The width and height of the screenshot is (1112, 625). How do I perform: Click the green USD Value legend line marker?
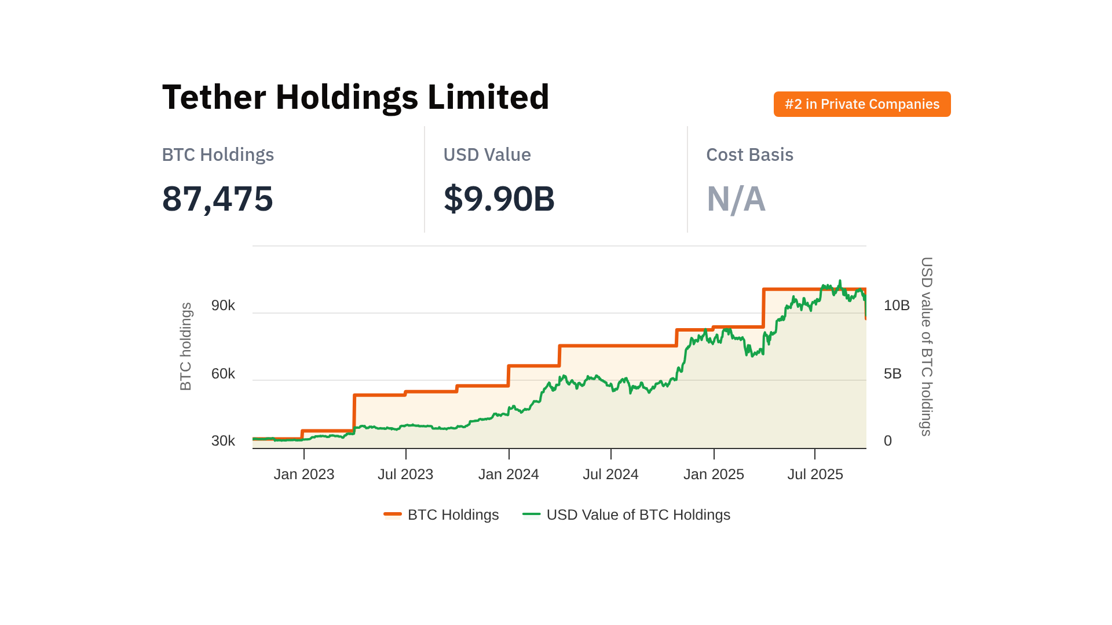click(x=531, y=514)
